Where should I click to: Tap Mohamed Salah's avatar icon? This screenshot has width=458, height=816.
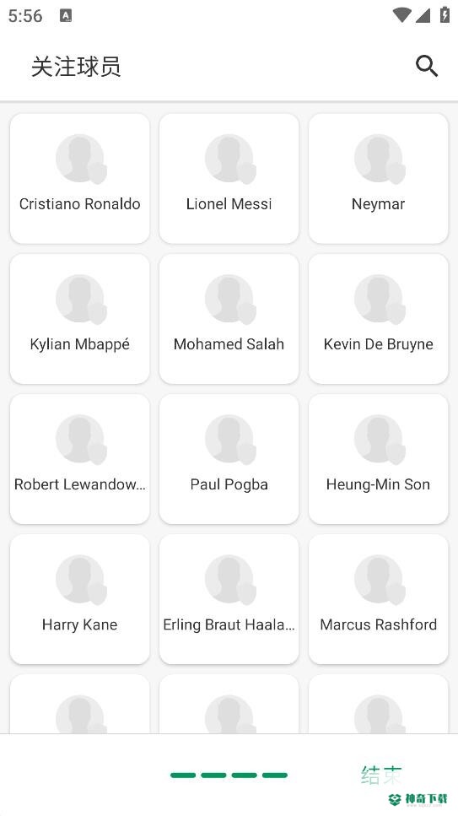click(x=230, y=300)
